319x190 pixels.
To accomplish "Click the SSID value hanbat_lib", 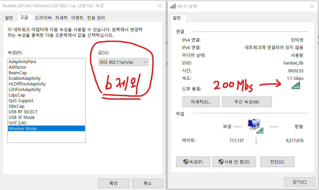I will click(293, 63).
